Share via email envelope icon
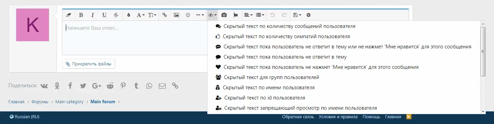The height and width of the screenshot is (124, 494). (x=162, y=86)
